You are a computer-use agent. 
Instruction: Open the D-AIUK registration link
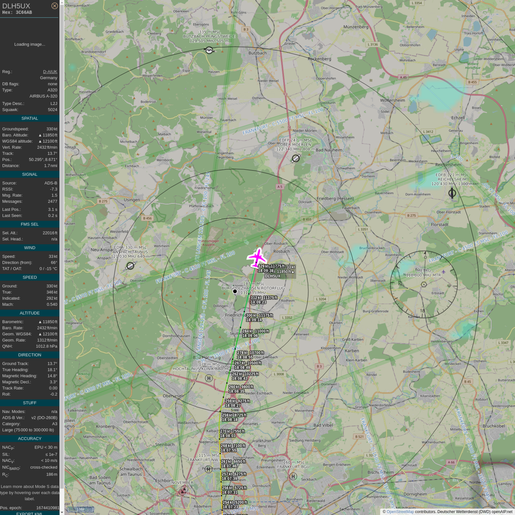(50, 72)
